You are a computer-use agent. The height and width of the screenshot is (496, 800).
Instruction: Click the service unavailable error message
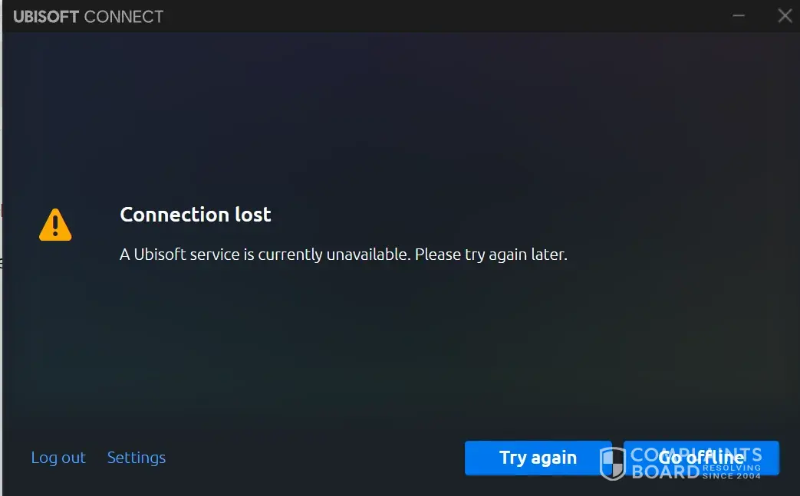[x=344, y=255]
